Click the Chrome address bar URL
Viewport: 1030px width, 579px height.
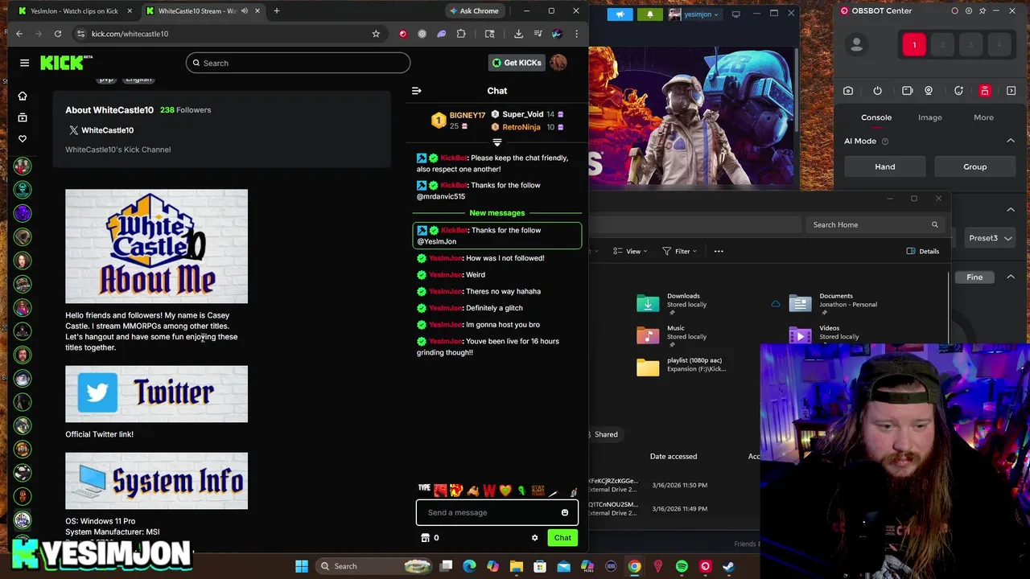click(130, 34)
